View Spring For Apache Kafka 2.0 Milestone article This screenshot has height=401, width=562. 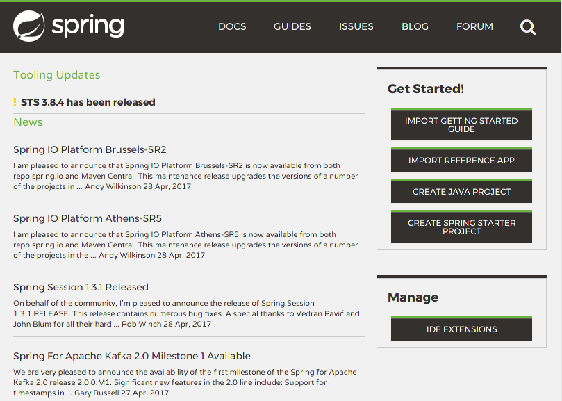(132, 356)
